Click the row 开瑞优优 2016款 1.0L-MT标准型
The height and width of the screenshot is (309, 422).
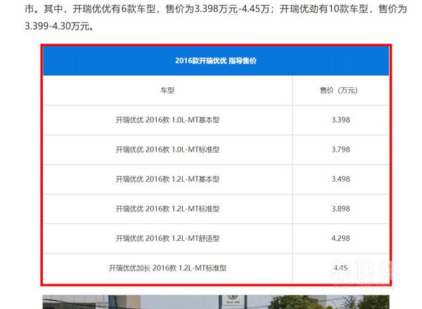coord(216,150)
